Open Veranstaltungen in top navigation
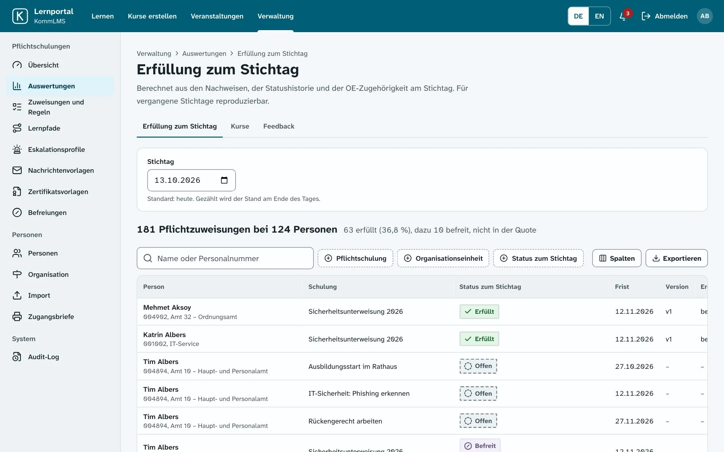The height and width of the screenshot is (452, 724). 217,16
